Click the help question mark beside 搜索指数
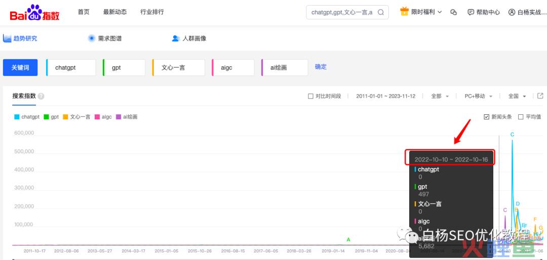The height and width of the screenshot is (260, 547). tap(41, 96)
